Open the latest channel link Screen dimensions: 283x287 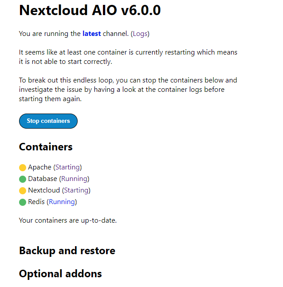(x=91, y=33)
